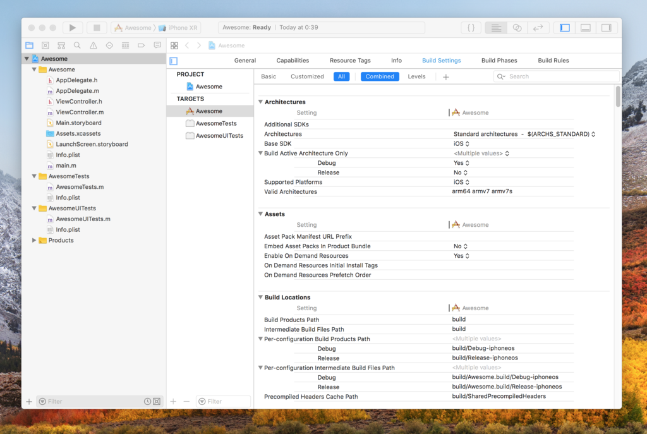Select the All settings filter

pyautogui.click(x=342, y=76)
